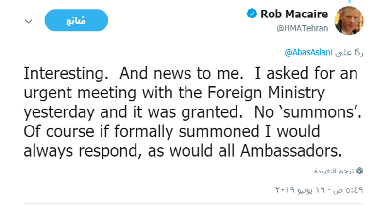Click the globe icon beside translate
373x205 pixels.
pyautogui.click(x=359, y=171)
